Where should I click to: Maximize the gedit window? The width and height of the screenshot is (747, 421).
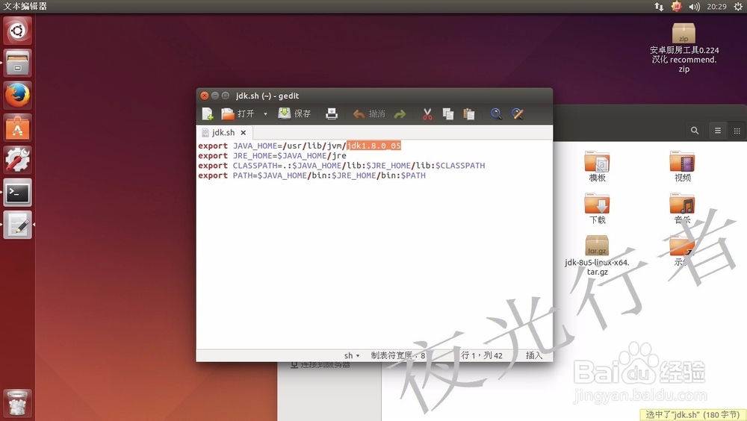(226, 96)
